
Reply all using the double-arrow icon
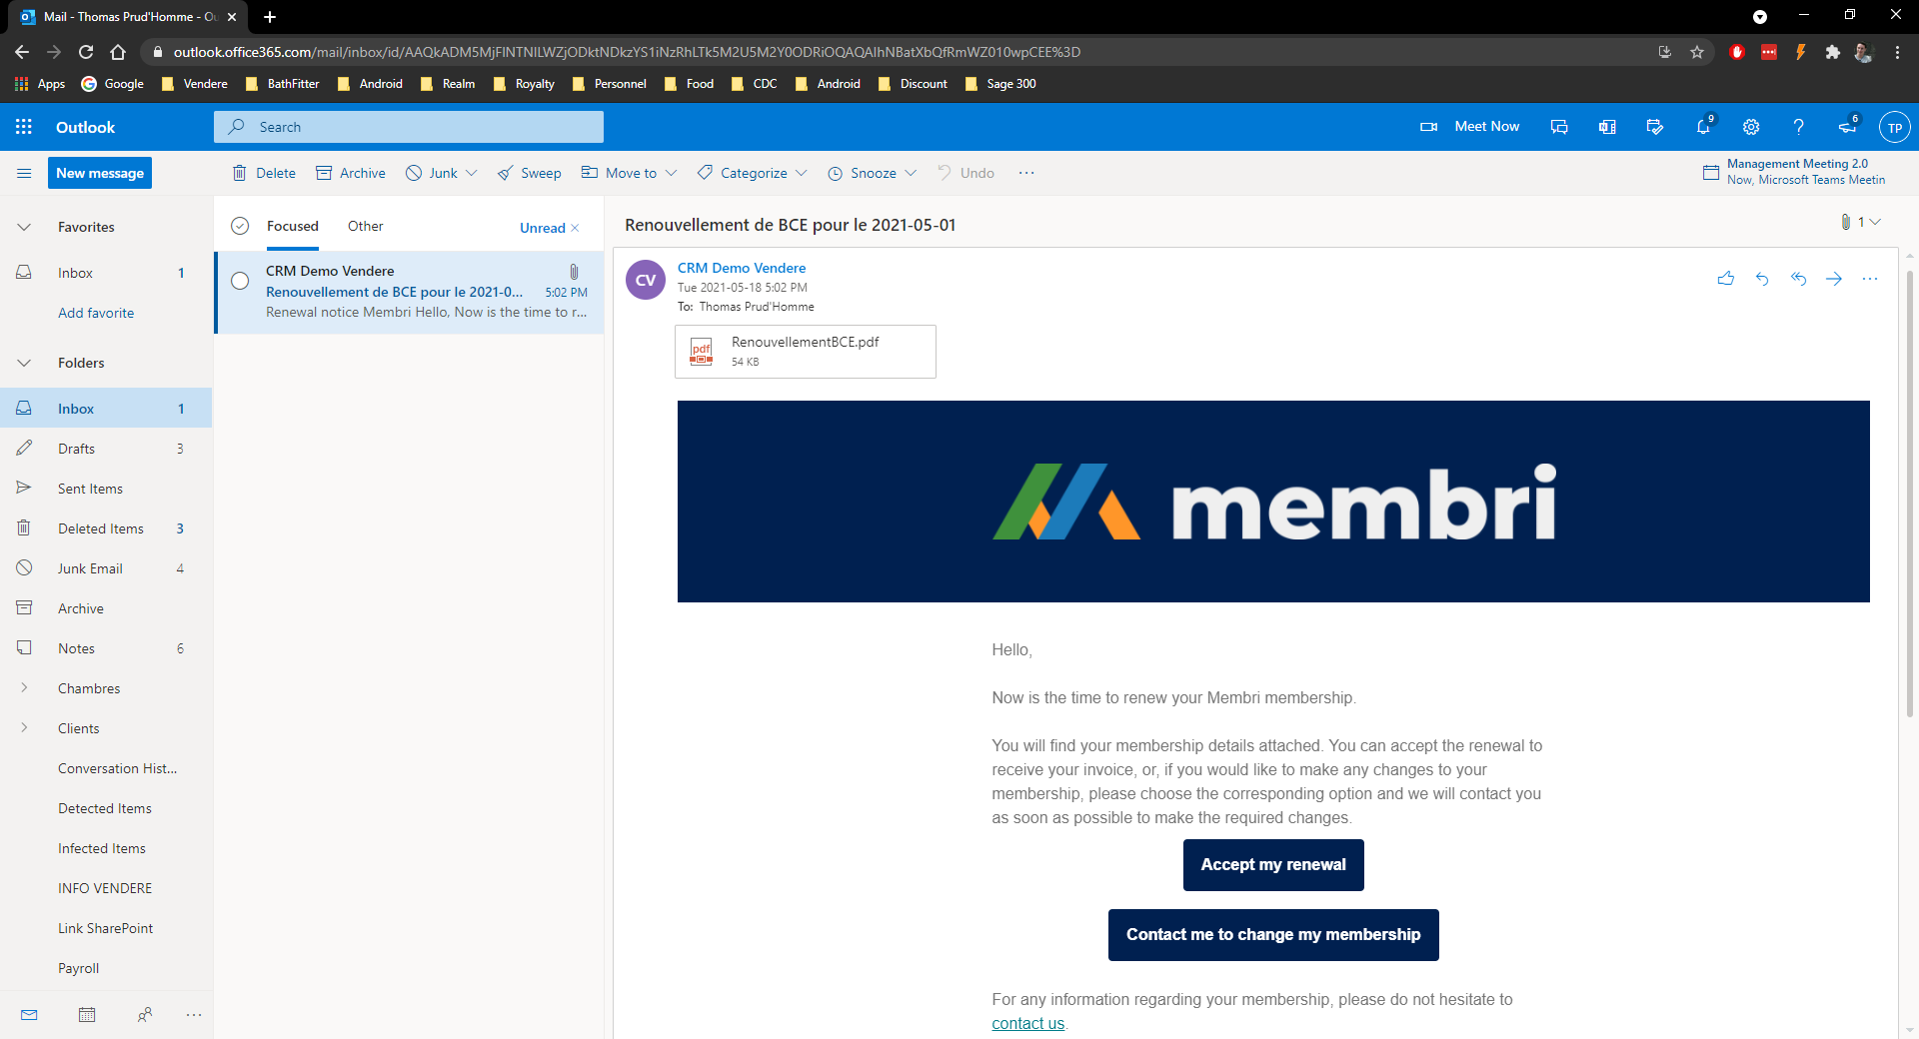tap(1798, 279)
